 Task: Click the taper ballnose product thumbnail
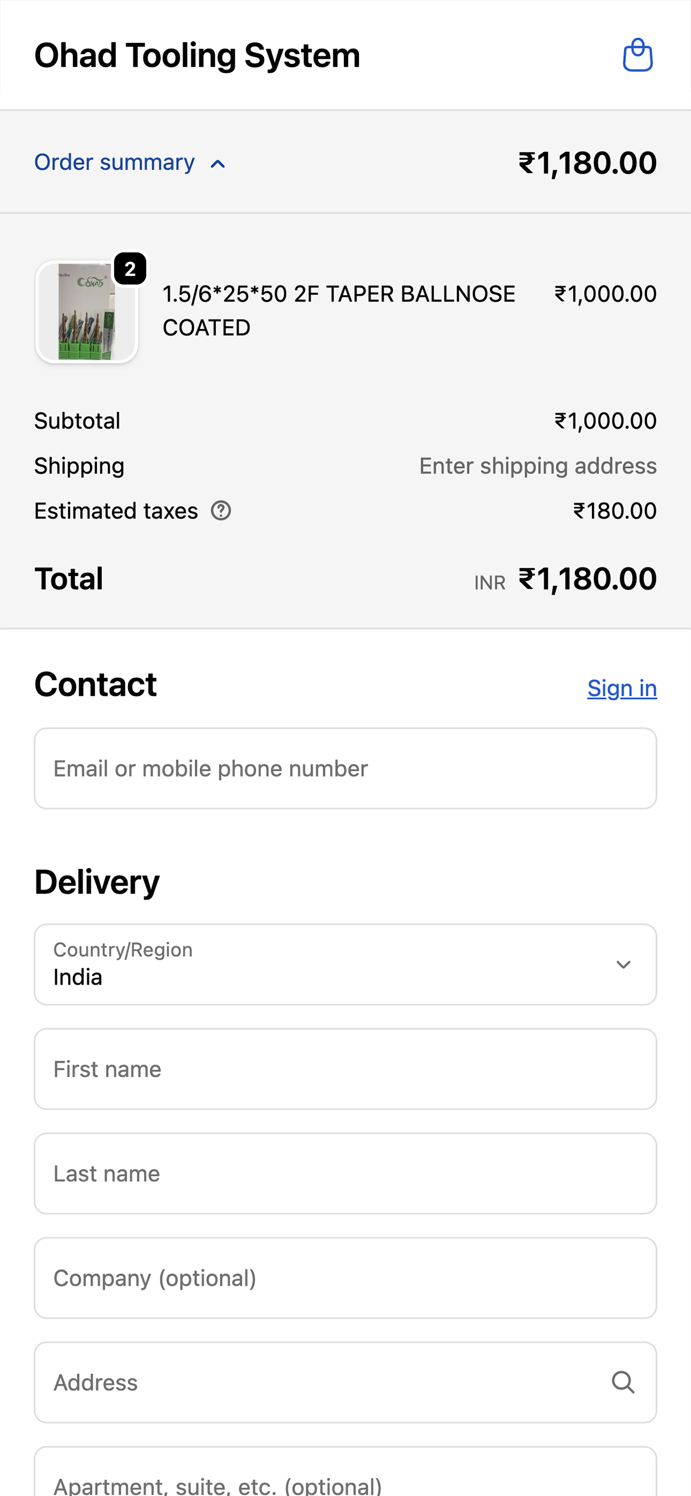pos(87,312)
